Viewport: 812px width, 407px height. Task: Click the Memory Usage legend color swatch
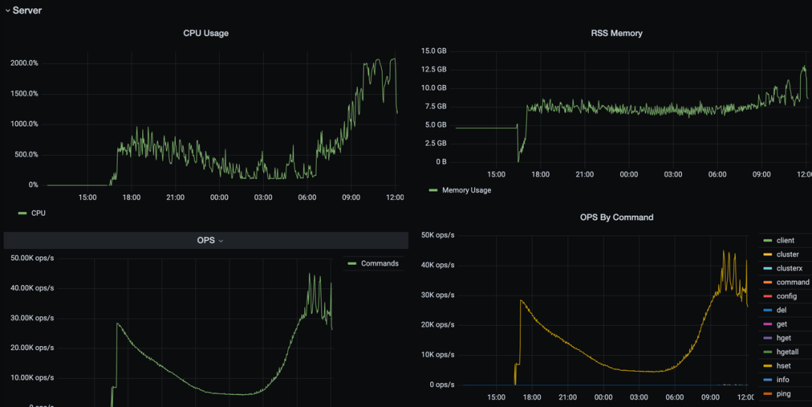(434, 190)
